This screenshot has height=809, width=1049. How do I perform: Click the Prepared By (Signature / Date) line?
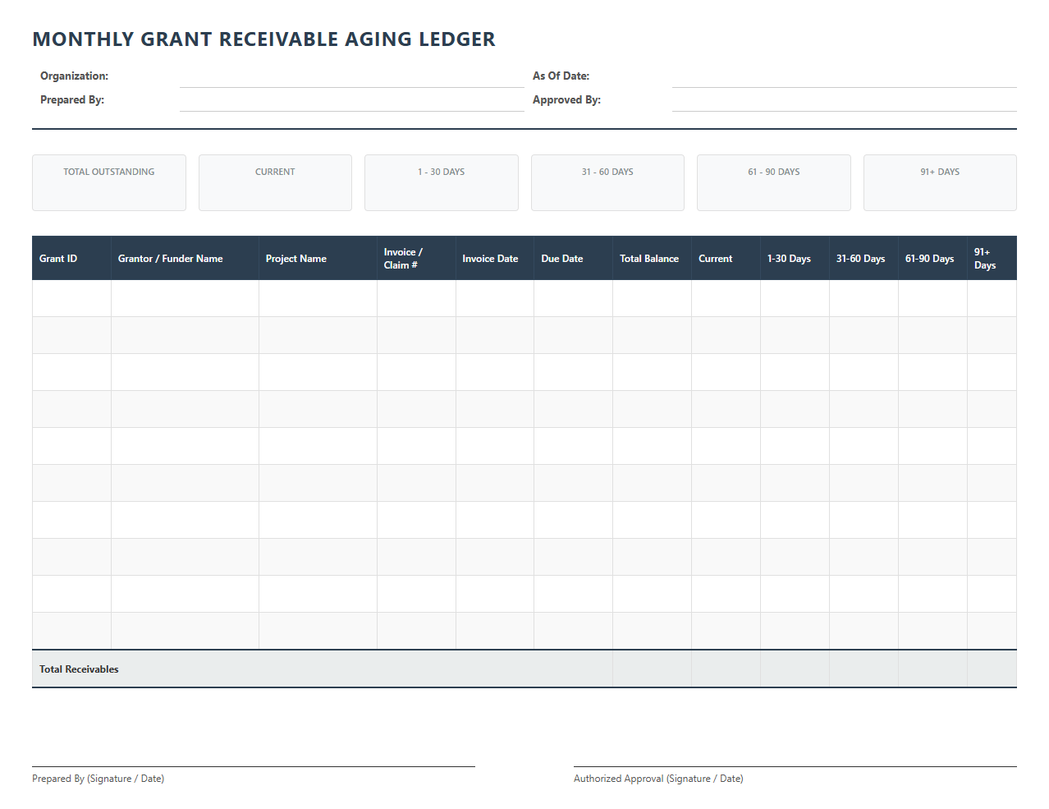(x=254, y=767)
